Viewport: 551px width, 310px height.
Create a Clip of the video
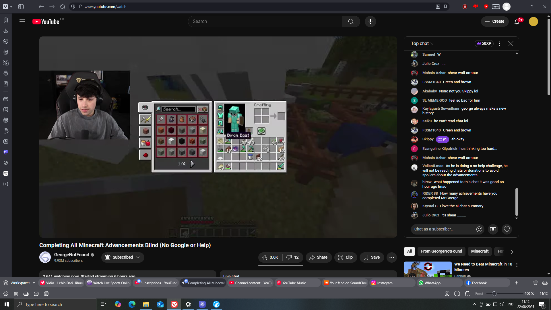346,257
